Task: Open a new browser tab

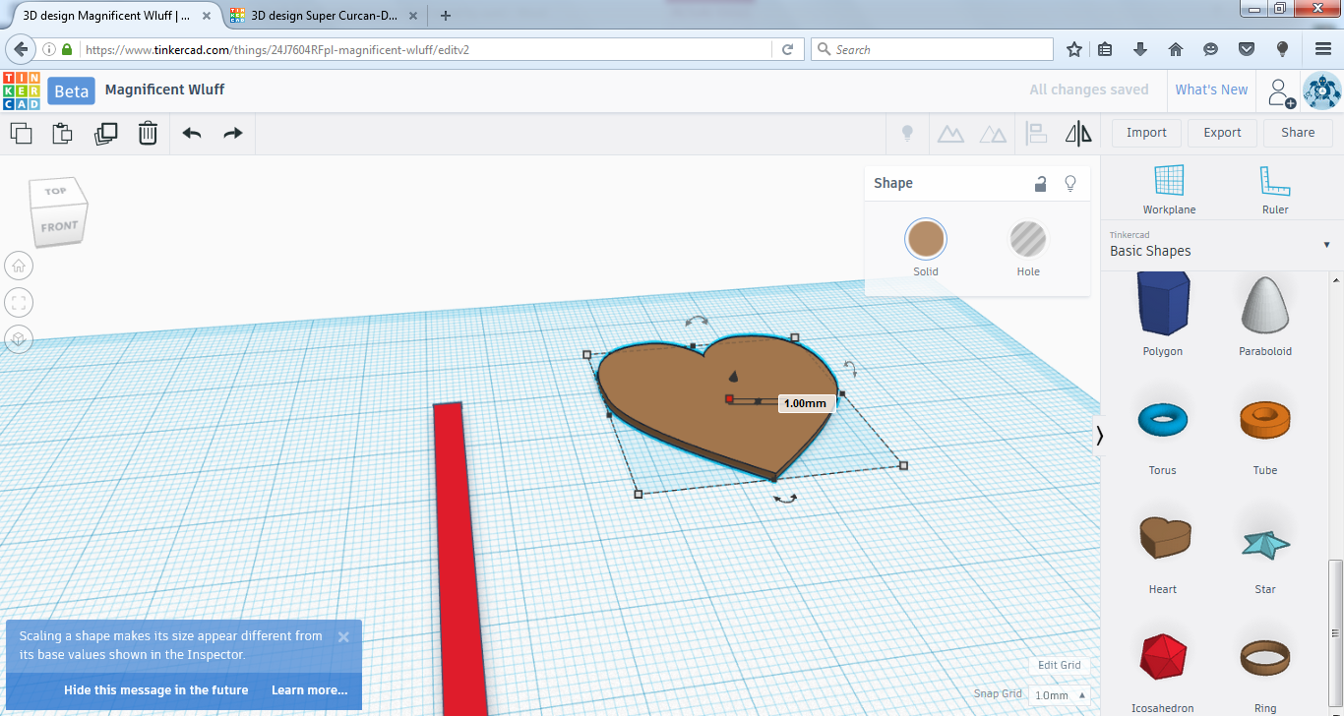Action: [x=446, y=16]
